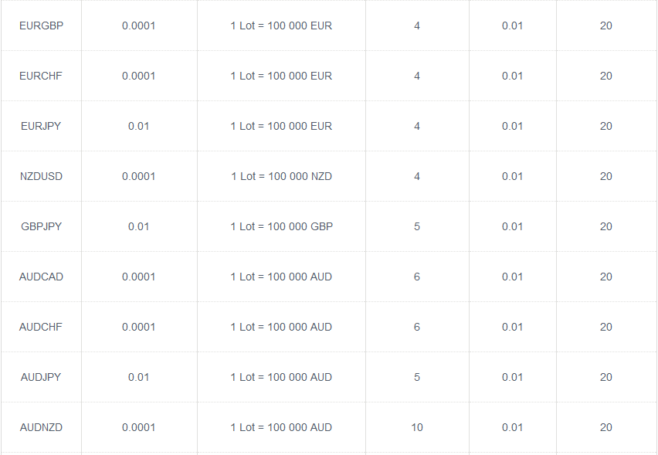The height and width of the screenshot is (455, 658).
Task: Click the AUDJPY spread value 5
Action: tap(417, 377)
